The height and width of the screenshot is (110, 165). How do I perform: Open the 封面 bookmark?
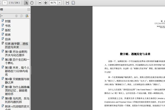pyautogui.click(x=8, y=21)
